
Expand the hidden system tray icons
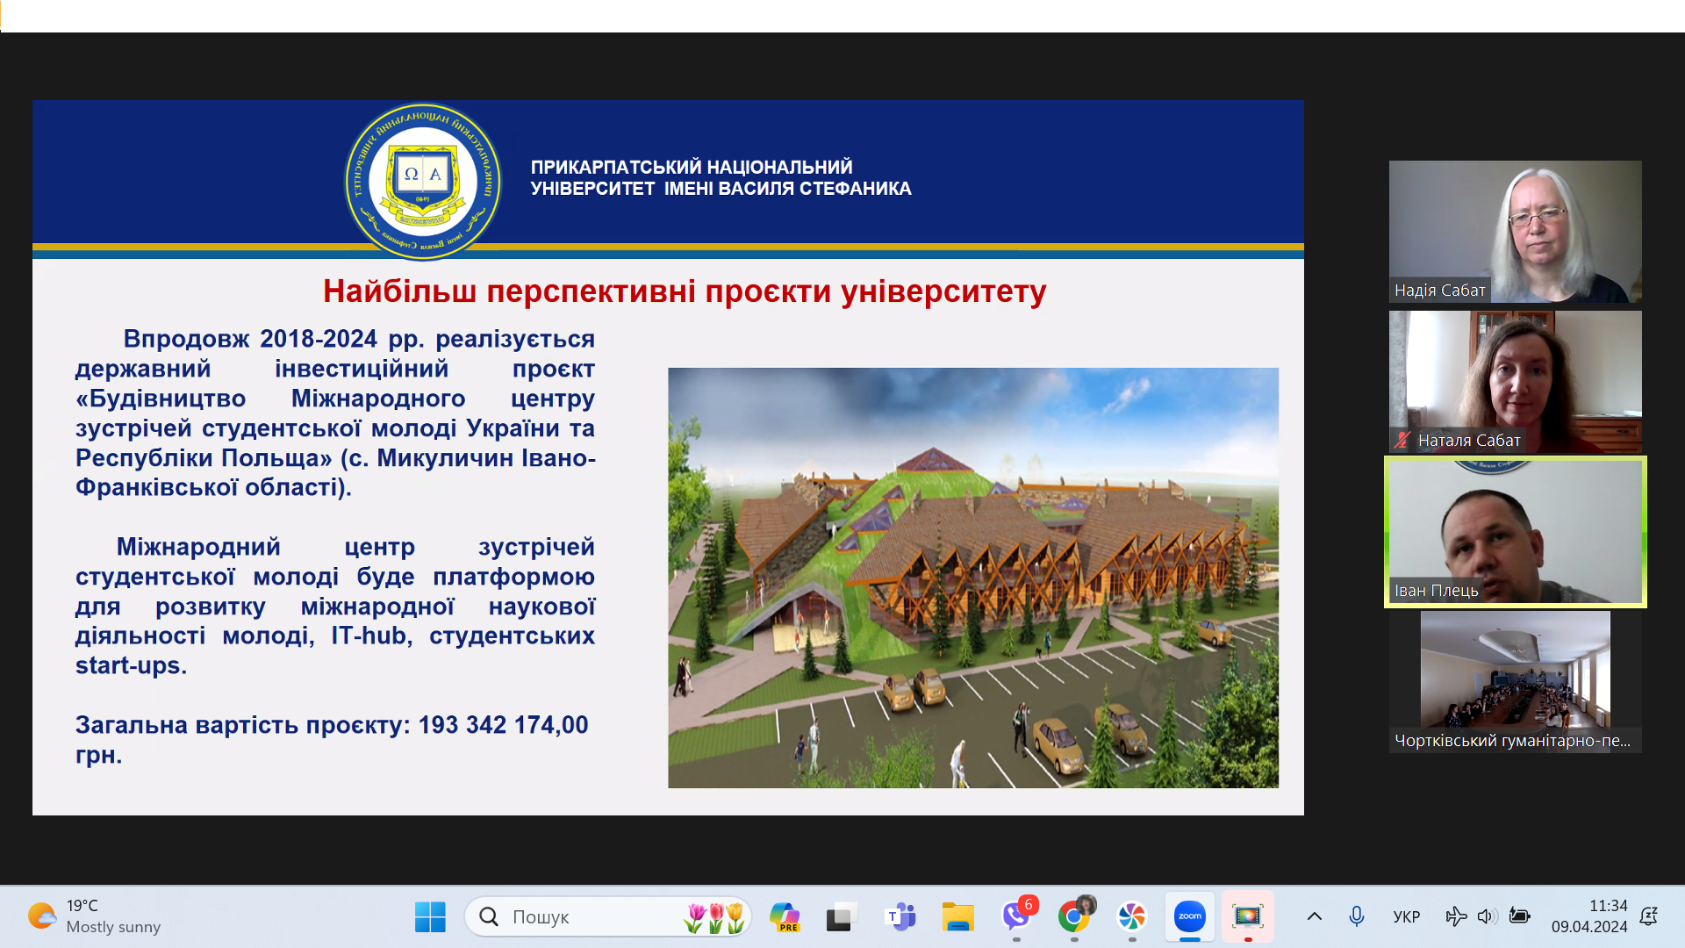1314,917
